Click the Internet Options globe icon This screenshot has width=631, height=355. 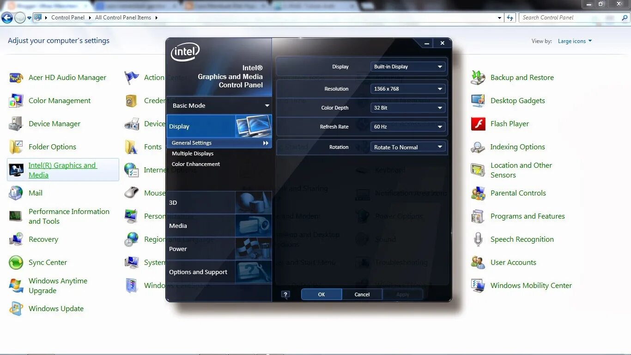click(132, 170)
